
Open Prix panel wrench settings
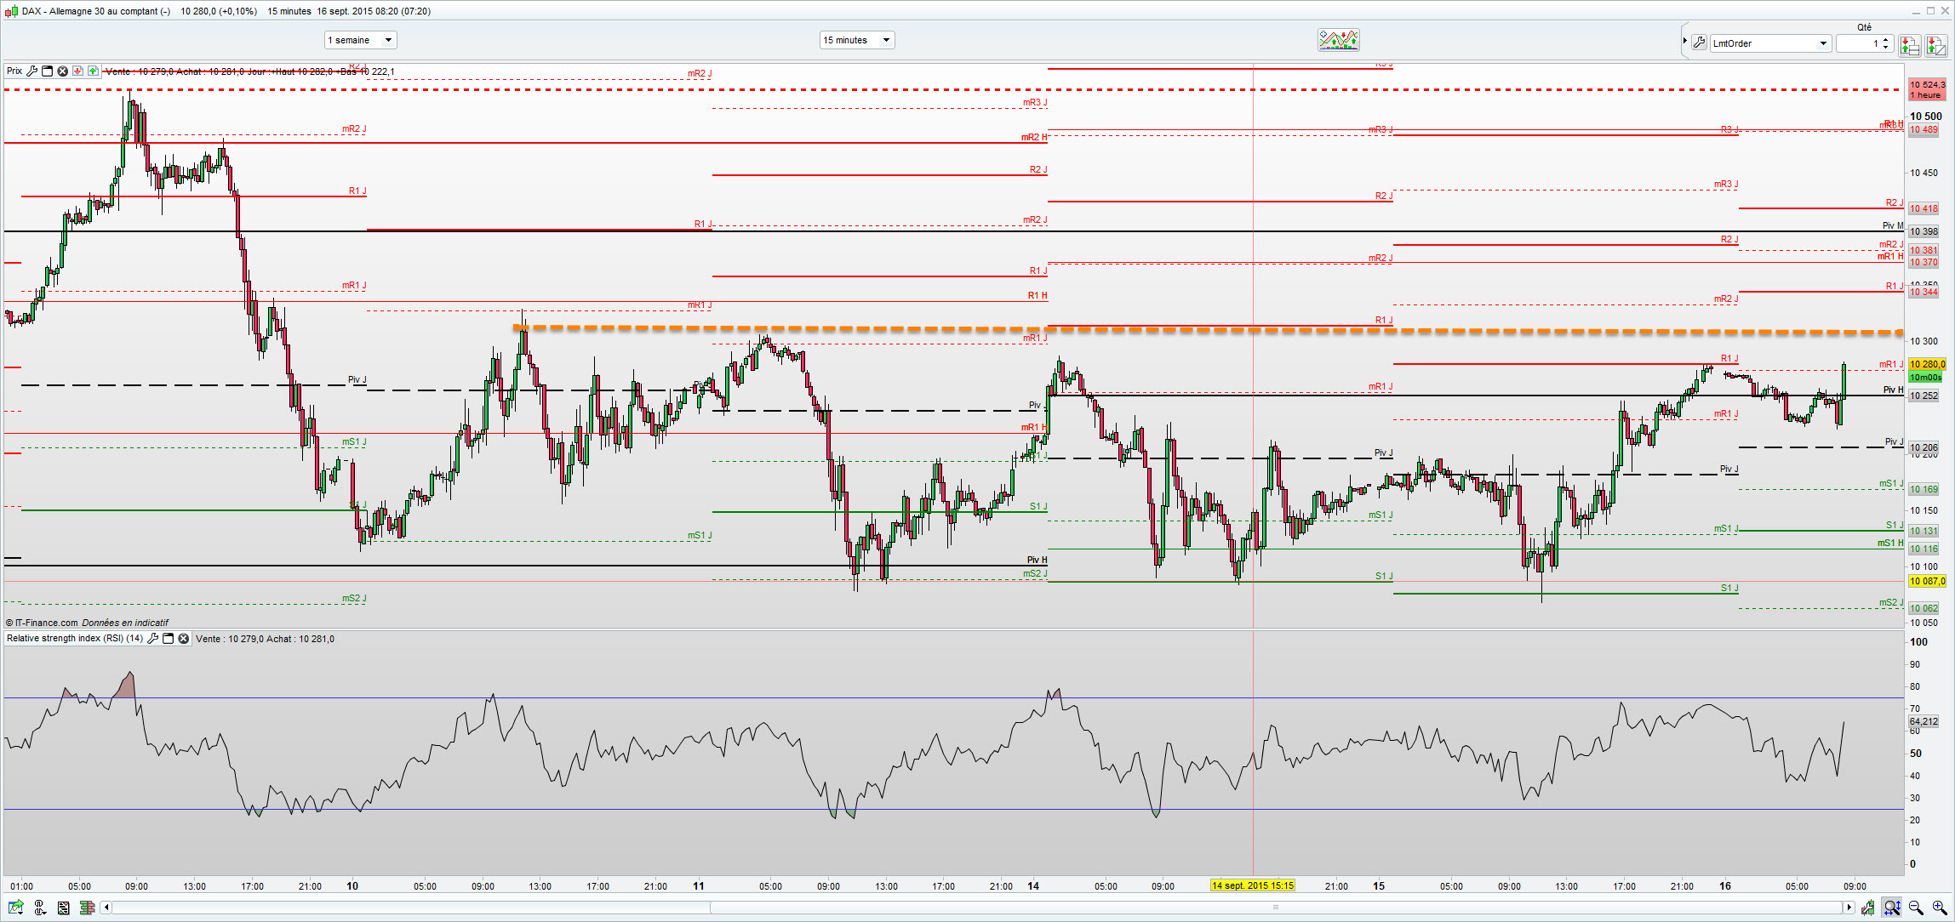click(31, 71)
